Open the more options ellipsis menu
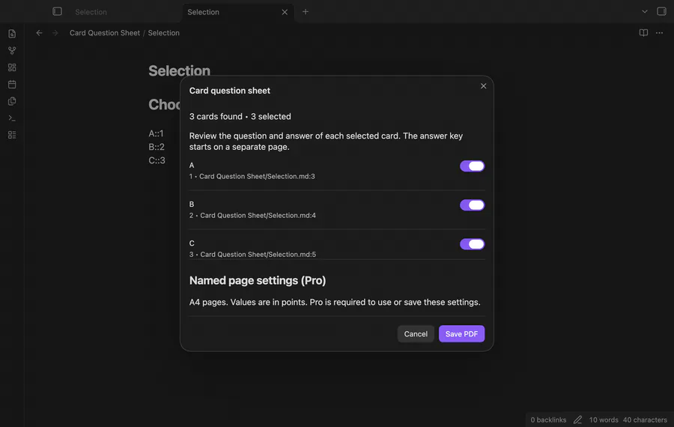Screen dimensions: 674x427 pos(659,33)
